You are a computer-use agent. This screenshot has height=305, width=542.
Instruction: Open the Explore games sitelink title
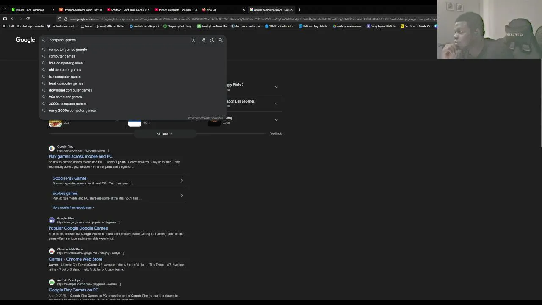[x=65, y=193]
